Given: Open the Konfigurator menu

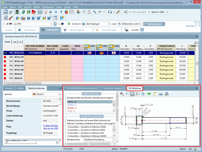Looking at the screenshot, I should (48, 7).
